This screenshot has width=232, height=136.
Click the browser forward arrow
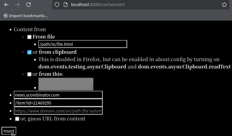pos(17,5)
